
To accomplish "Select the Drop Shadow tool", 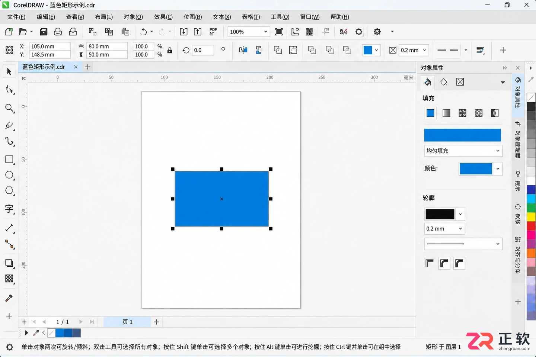I will click(x=9, y=263).
